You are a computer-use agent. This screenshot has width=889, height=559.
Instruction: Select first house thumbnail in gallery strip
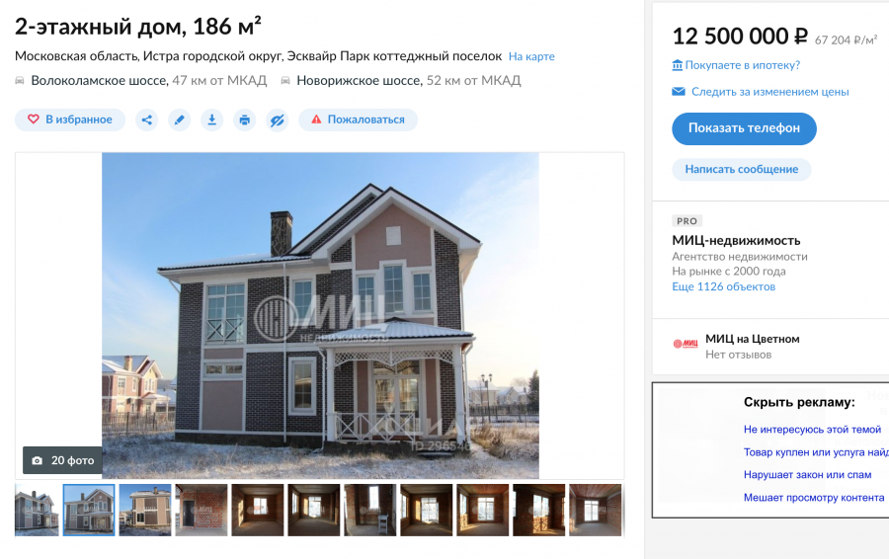point(37,510)
